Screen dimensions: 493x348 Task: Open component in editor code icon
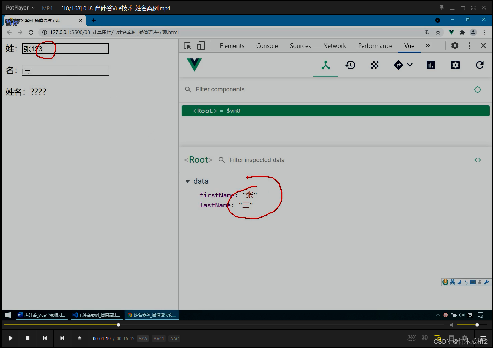[478, 160]
